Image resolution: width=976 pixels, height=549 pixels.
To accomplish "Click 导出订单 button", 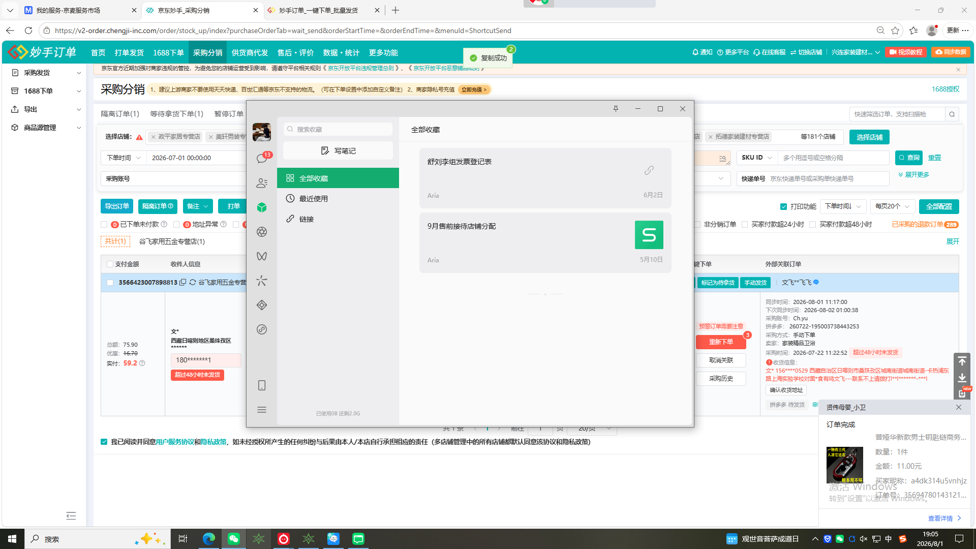I will [117, 206].
